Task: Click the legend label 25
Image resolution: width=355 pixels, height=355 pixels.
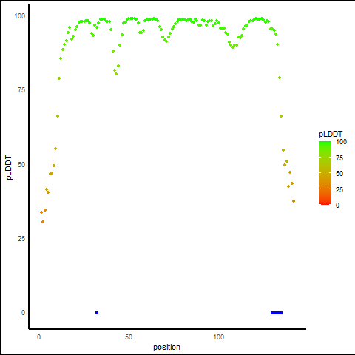Action: [339, 190]
